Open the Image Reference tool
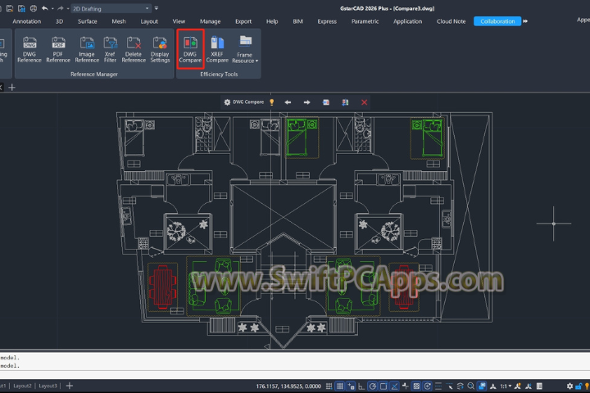 (x=87, y=50)
